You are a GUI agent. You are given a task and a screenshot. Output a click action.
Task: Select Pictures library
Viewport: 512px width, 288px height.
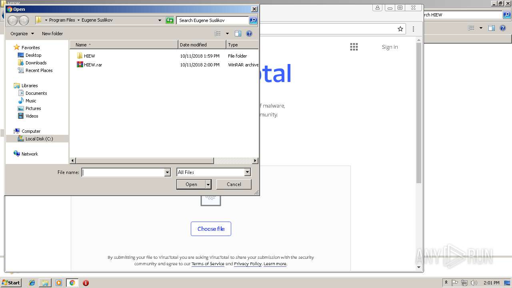(x=33, y=108)
